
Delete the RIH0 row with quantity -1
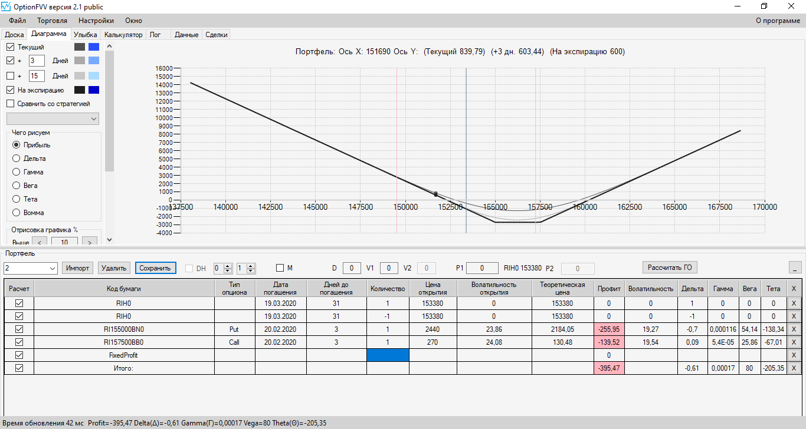coord(794,316)
